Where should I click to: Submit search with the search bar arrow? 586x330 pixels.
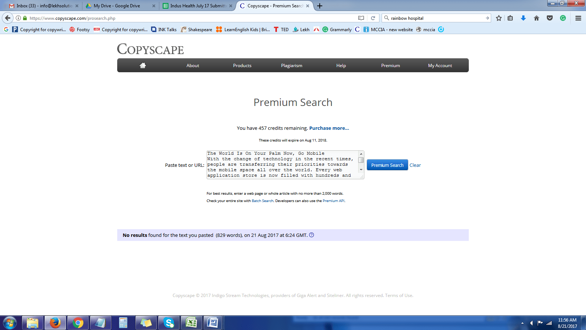[487, 18]
